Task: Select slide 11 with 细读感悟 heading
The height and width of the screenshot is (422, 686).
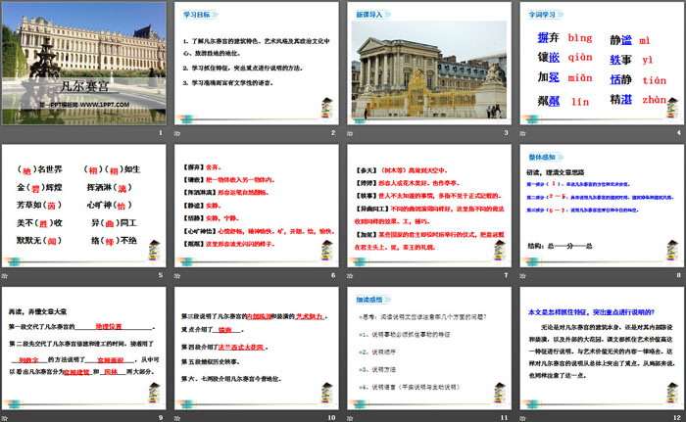Action: pos(429,349)
